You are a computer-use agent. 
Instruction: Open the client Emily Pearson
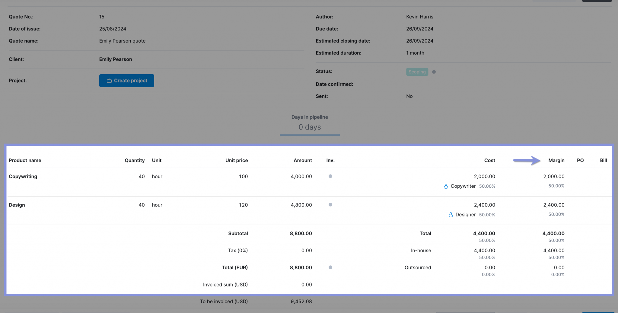coord(115,59)
